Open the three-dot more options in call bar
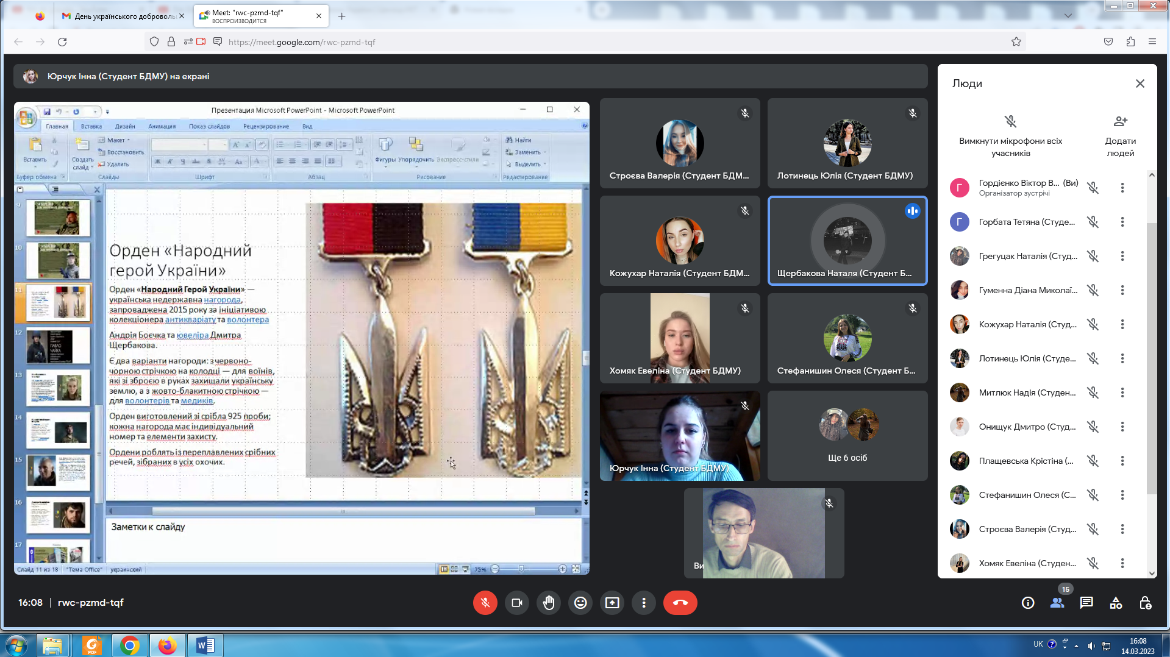Image resolution: width=1170 pixels, height=657 pixels. (x=644, y=603)
